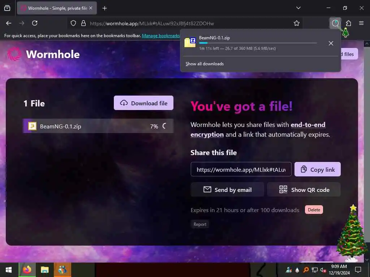Viewport: 370px width, 277px height.
Task: Click the orange search tray icon
Action: coord(306,270)
